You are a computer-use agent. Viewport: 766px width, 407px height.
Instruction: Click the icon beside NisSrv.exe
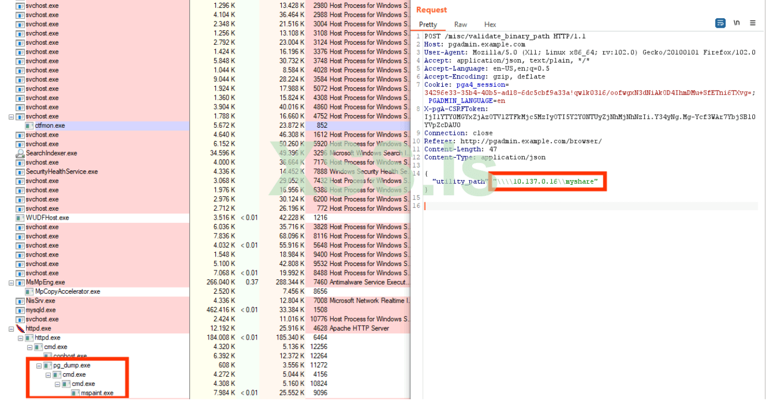(21, 301)
